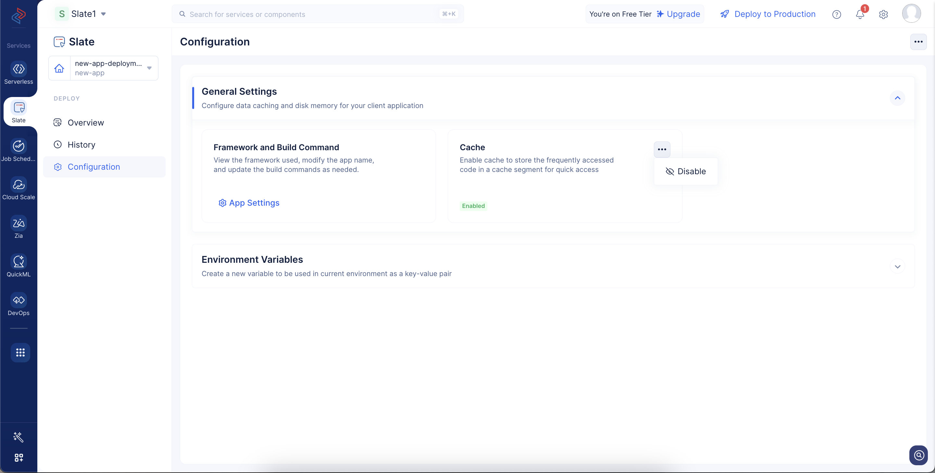The image size is (935, 473).
Task: Show all services grid icon
Action: point(20,352)
